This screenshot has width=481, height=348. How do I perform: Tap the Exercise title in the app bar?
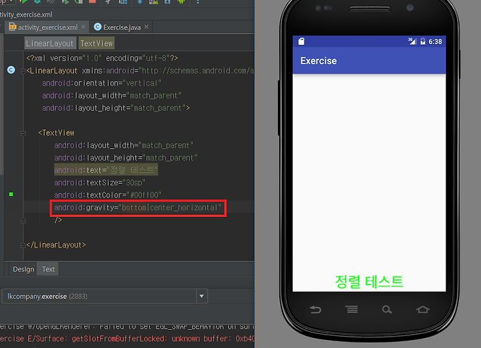tap(319, 61)
